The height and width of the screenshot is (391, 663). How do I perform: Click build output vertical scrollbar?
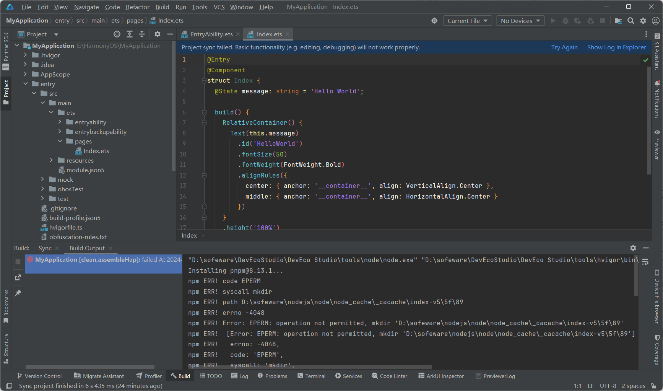636,276
